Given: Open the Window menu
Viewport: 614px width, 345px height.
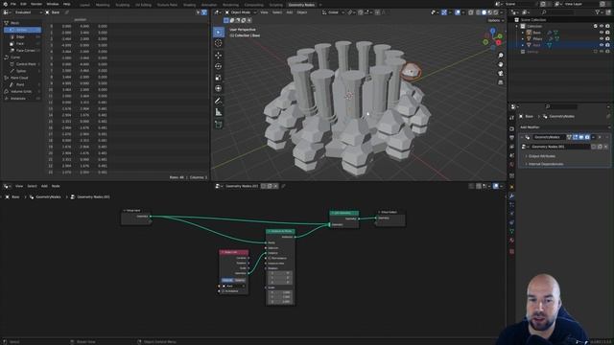Looking at the screenshot, I should click(x=52, y=4).
